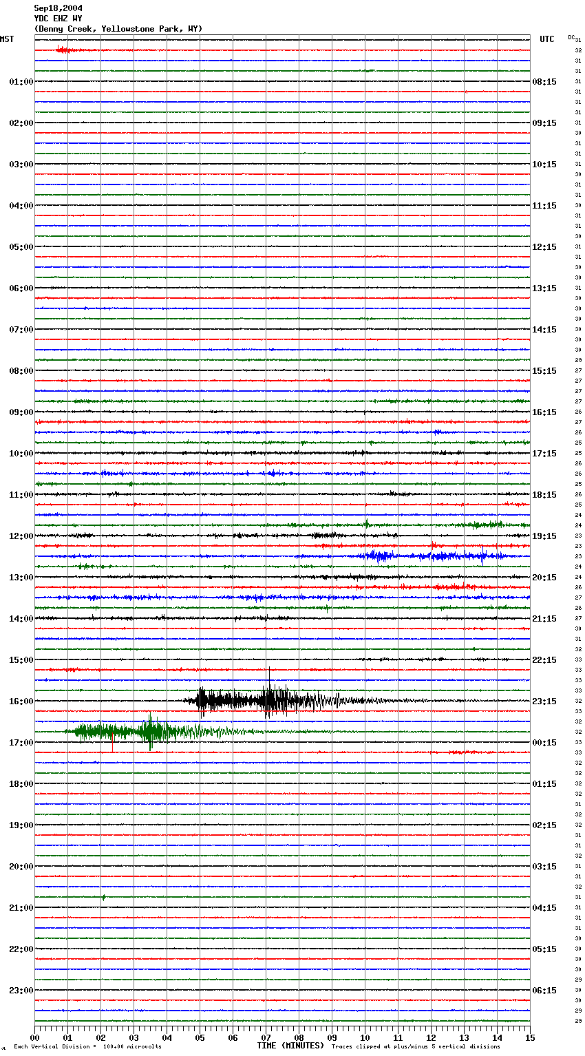
Task: Click the UTC timezone label
Action: click(547, 39)
